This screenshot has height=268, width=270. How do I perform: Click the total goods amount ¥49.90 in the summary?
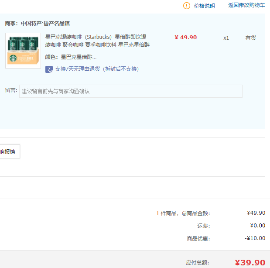click(x=256, y=213)
